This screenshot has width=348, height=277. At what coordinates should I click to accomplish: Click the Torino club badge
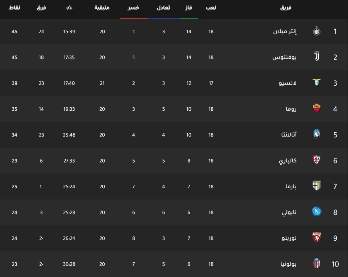pyautogui.click(x=317, y=238)
